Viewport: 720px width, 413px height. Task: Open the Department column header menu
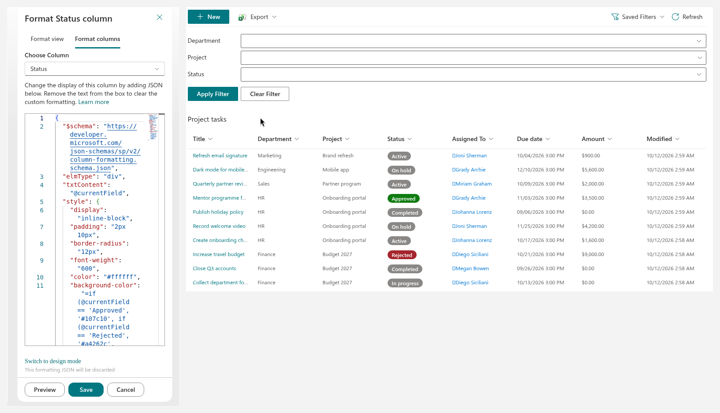coord(278,139)
